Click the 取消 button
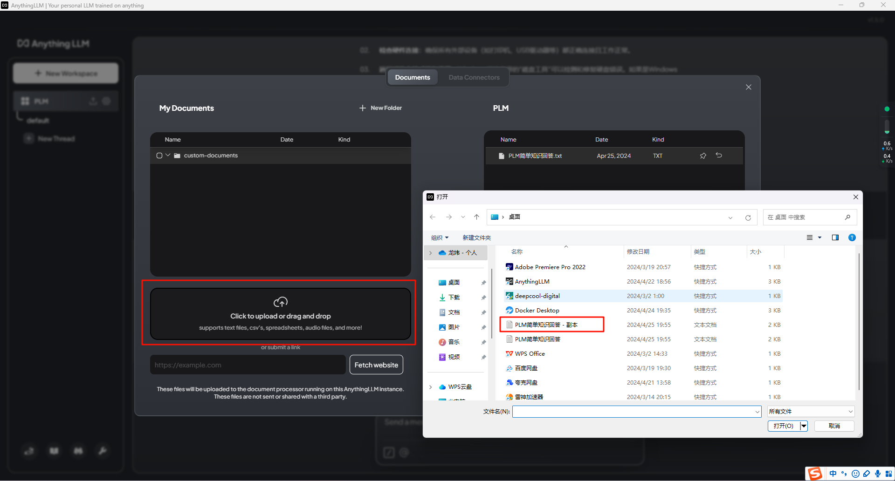The height and width of the screenshot is (481, 895). pos(834,426)
